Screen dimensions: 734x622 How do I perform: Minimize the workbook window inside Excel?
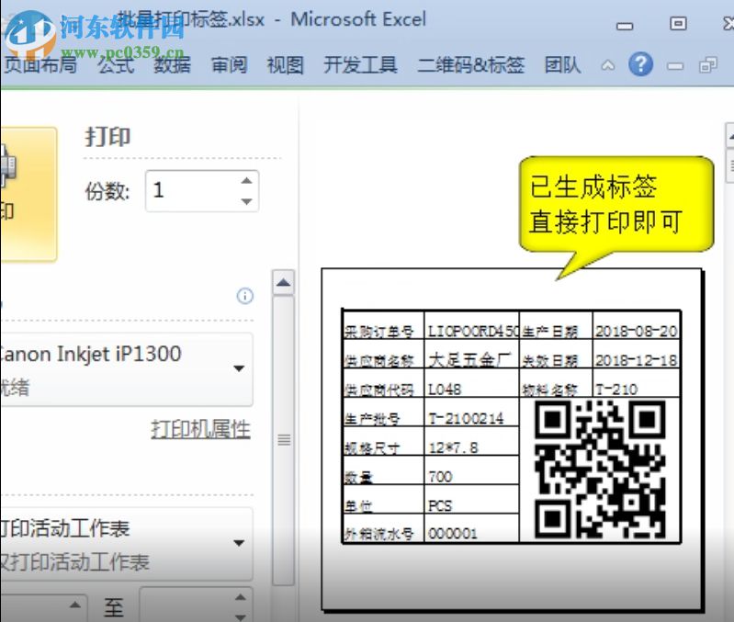[x=674, y=66]
